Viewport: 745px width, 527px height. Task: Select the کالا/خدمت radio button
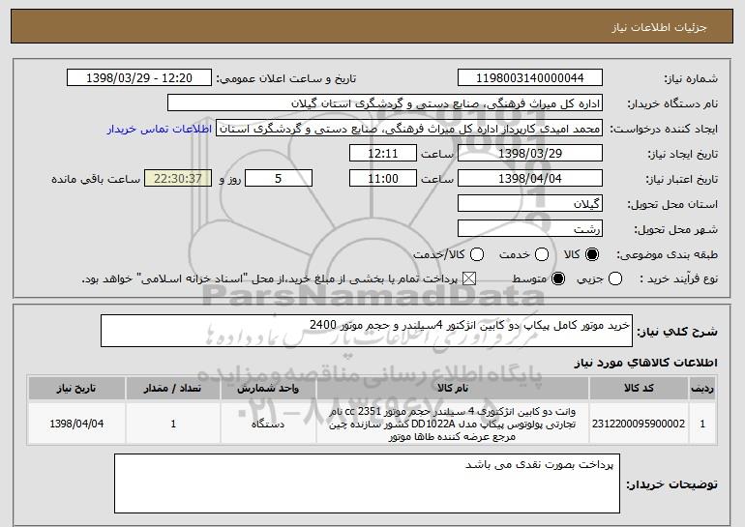pos(477,254)
